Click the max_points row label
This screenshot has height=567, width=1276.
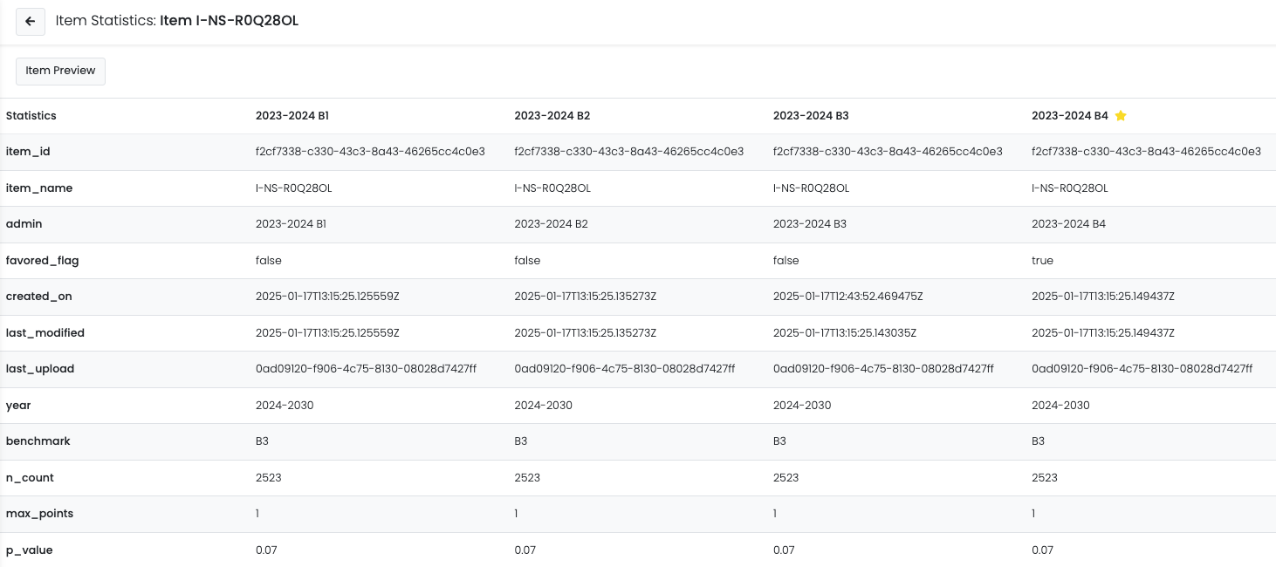click(x=39, y=514)
